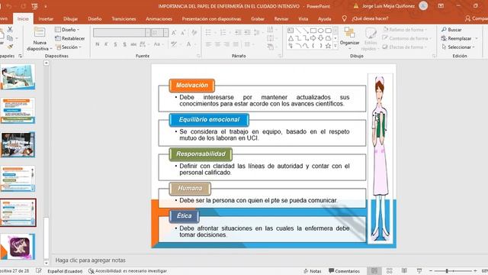The width and height of the screenshot is (488, 275).
Task: Open Contorno de forma dropdown
Action: click(x=406, y=38)
